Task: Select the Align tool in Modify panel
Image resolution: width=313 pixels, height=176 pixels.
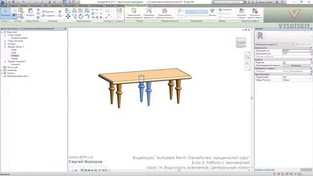Action: coord(68,11)
